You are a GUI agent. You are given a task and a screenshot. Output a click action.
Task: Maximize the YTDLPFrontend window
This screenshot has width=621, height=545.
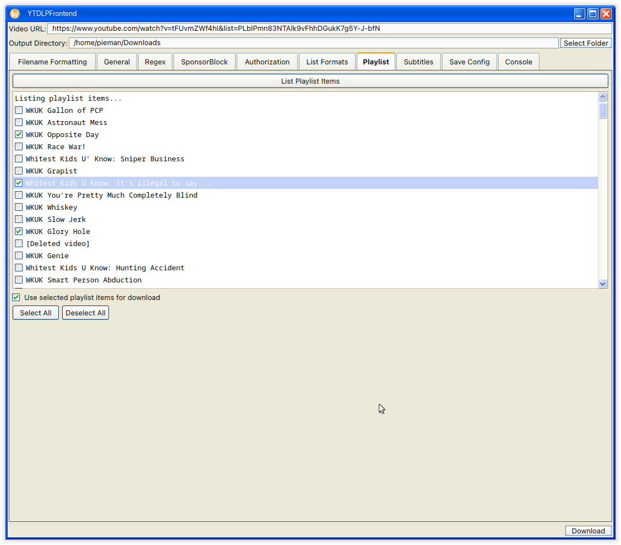tap(593, 14)
